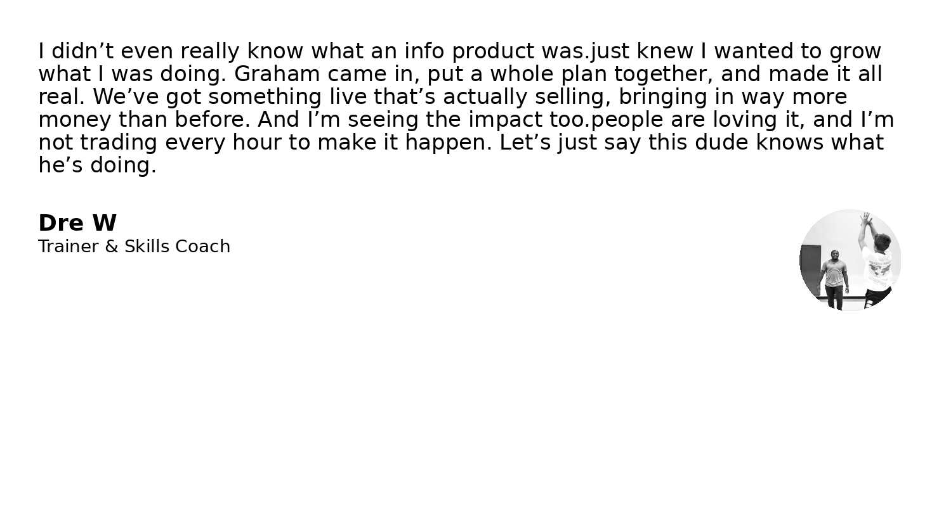The image size is (939, 507).
Task: Click the phrase "info product" in the text
Action: [x=469, y=51]
